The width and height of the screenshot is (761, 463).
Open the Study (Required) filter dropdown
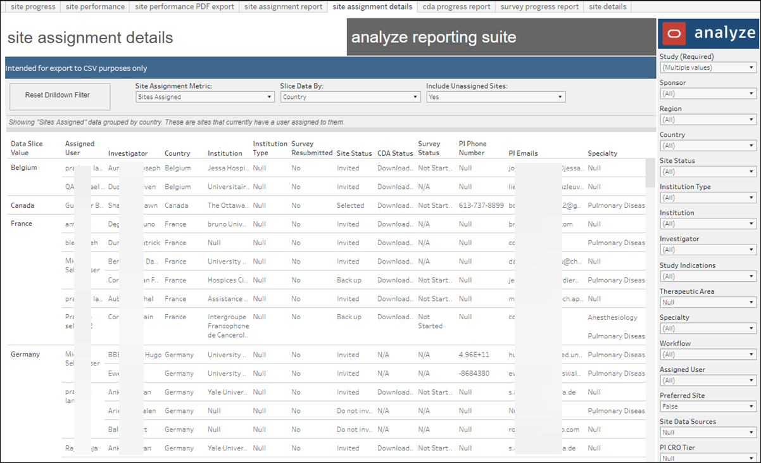pos(708,67)
